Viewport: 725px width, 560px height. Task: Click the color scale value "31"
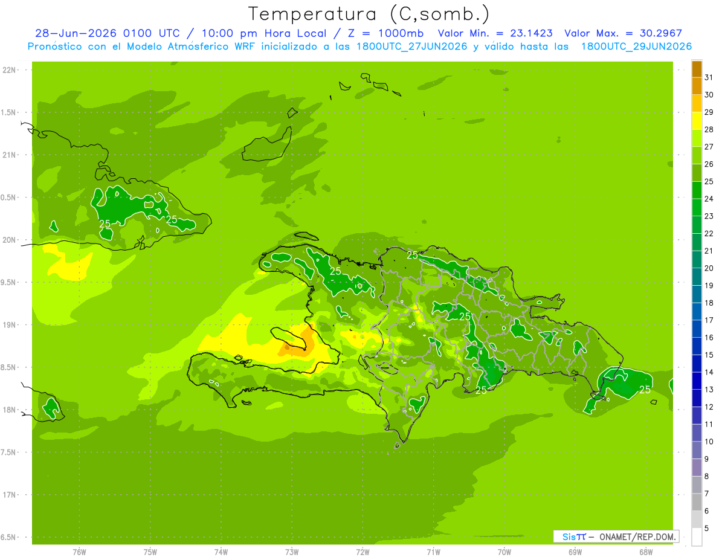click(x=709, y=77)
